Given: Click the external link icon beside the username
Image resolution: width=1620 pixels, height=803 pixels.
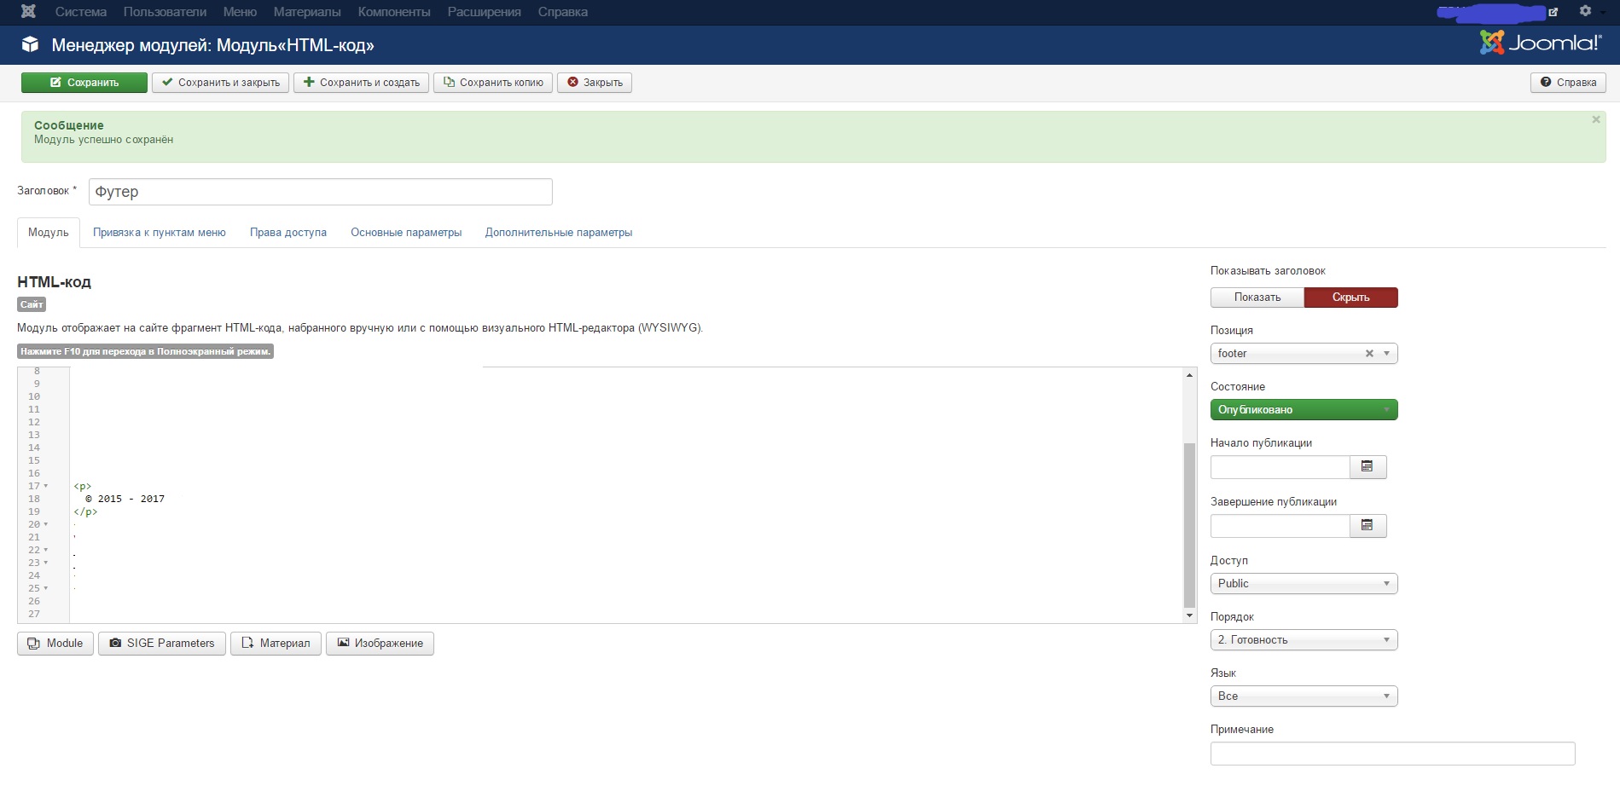Looking at the screenshot, I should coord(1553,12).
